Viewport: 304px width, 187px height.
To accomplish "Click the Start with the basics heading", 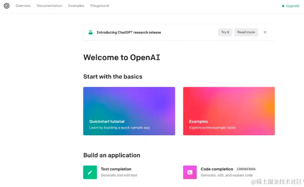I will pos(113,77).
